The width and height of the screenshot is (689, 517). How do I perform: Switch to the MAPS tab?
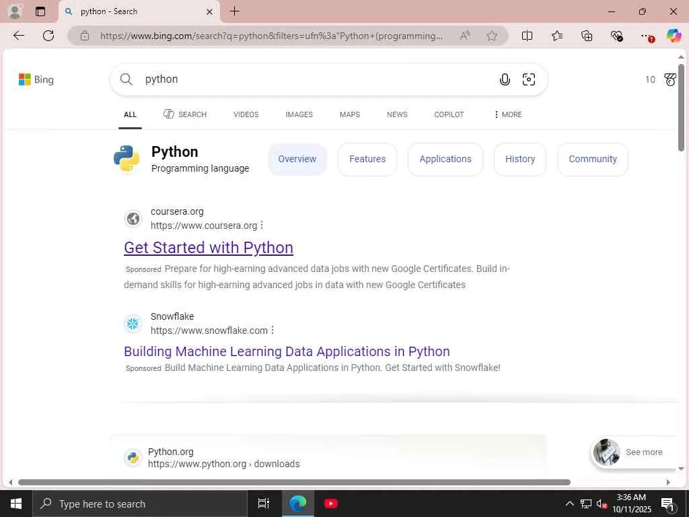(x=350, y=114)
